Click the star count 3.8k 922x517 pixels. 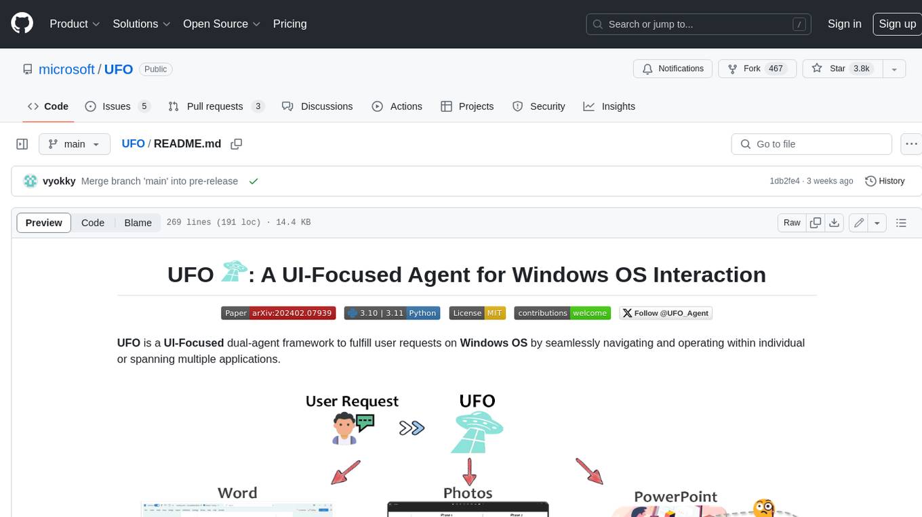point(862,69)
